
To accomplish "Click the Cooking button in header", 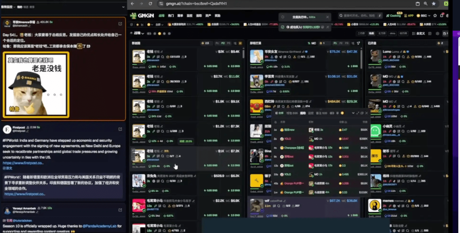I will tap(394, 16).
